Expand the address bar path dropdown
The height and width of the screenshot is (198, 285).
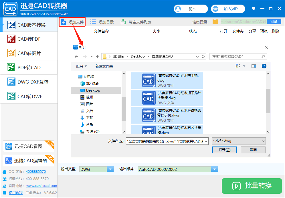coord(197,57)
